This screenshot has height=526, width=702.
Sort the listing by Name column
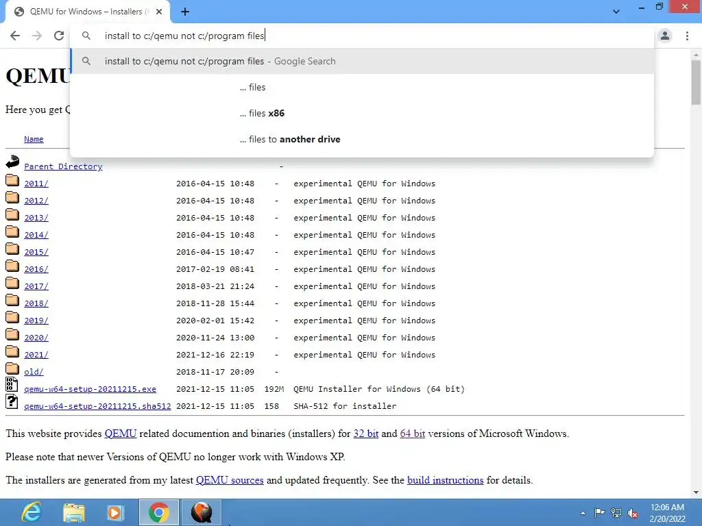coord(34,139)
